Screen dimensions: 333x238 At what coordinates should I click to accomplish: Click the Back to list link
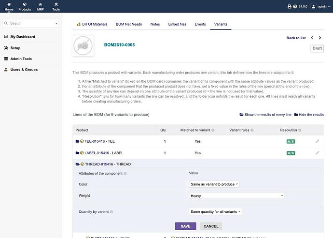point(296,38)
